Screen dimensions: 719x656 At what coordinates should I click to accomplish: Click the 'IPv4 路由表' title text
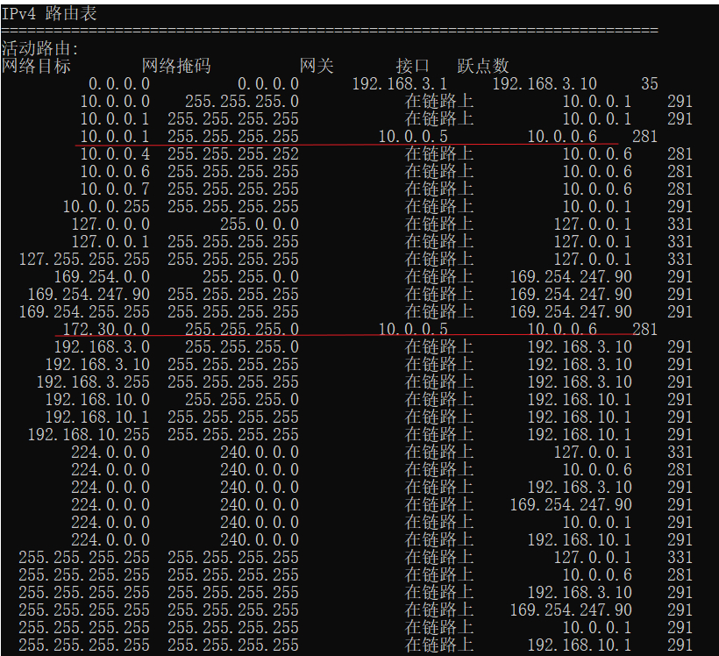pos(49,13)
